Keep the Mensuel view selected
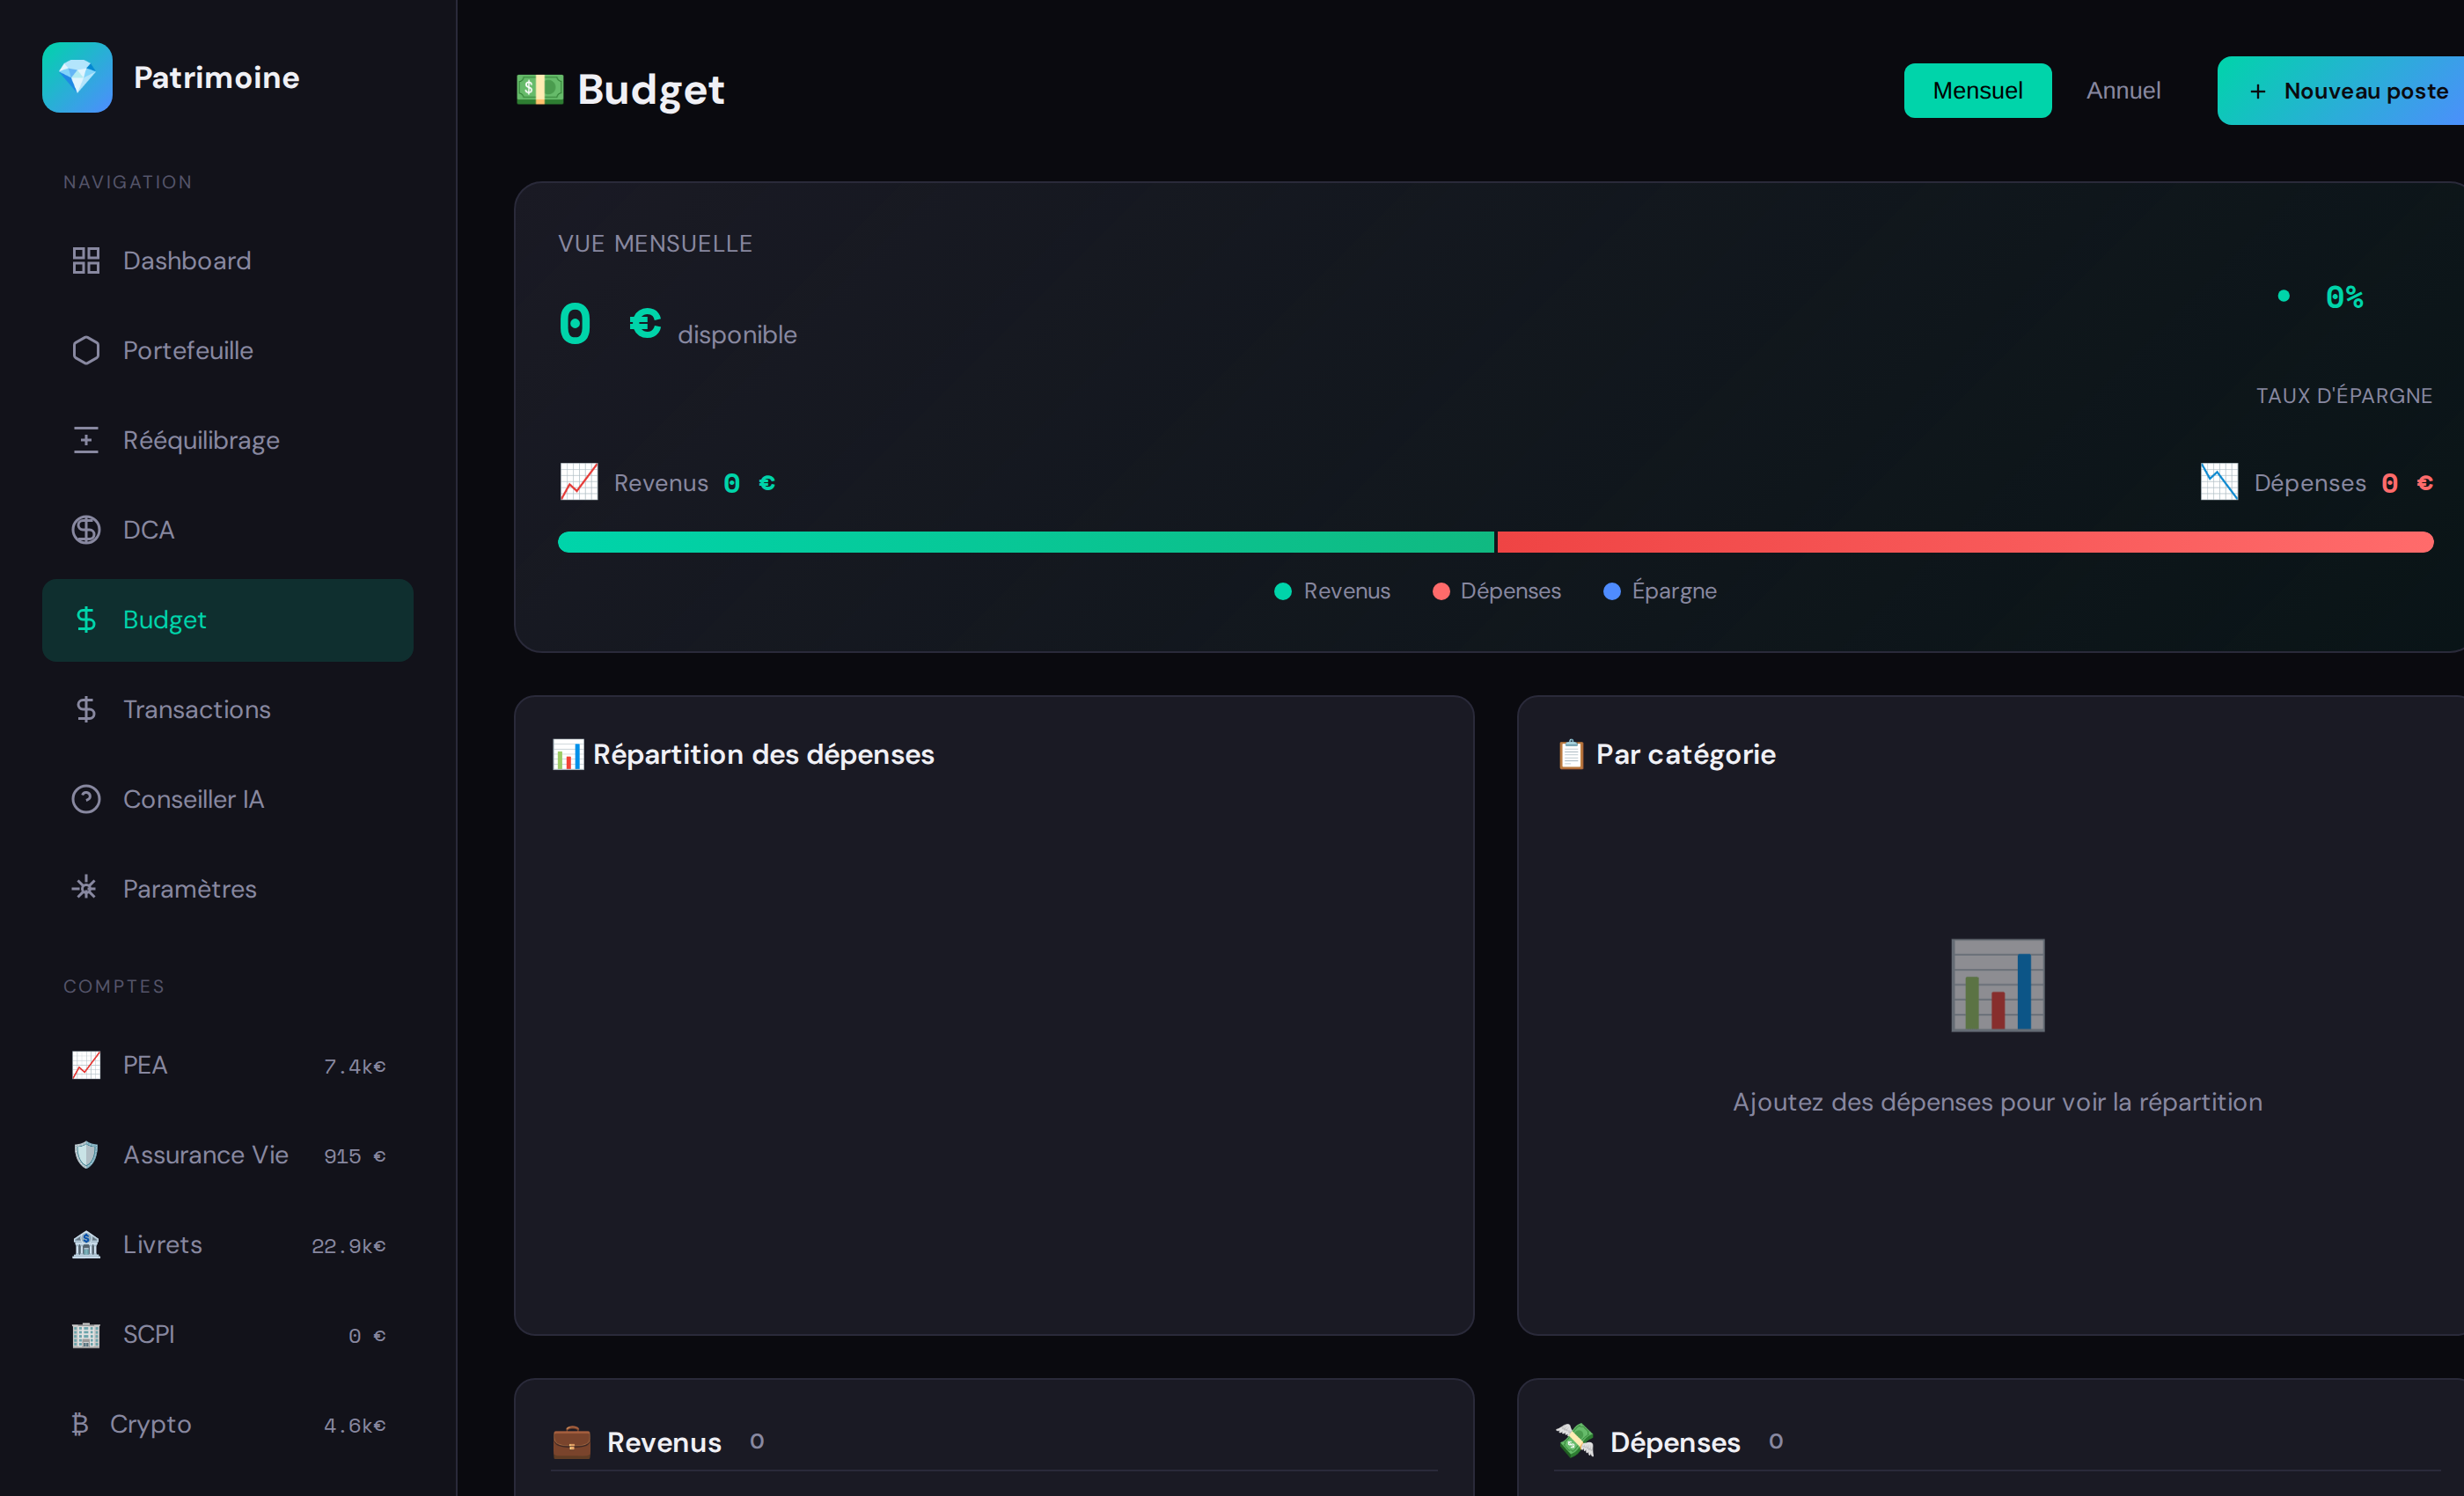Screen dimensions: 2464x1496 tap(1977, 90)
